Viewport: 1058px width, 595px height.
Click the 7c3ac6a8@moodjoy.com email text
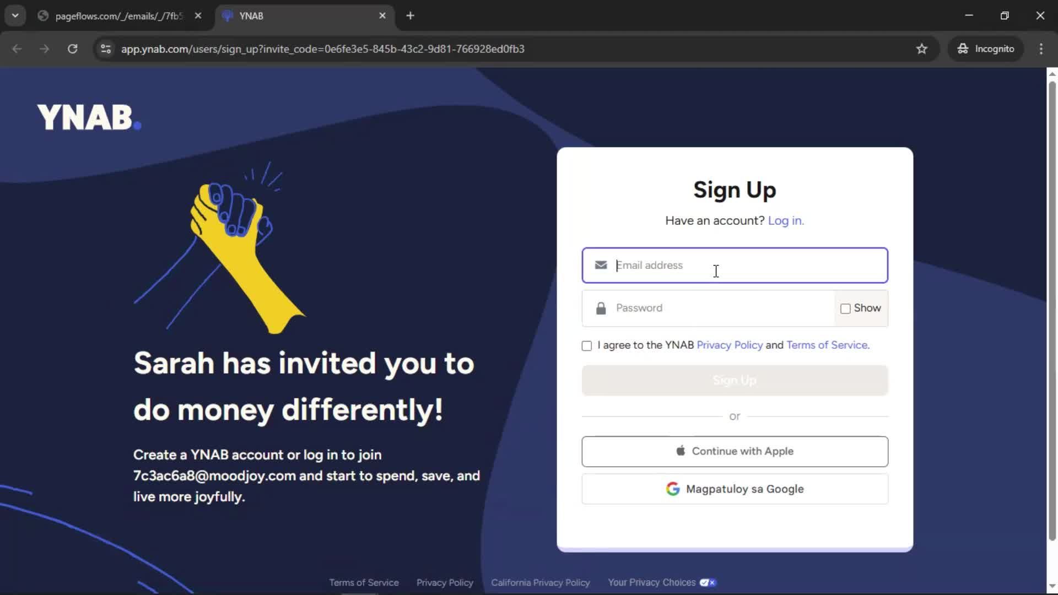214,475
